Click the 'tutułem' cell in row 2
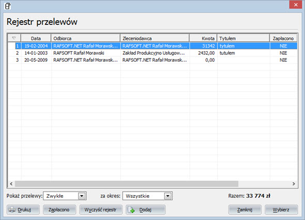 [243, 53]
